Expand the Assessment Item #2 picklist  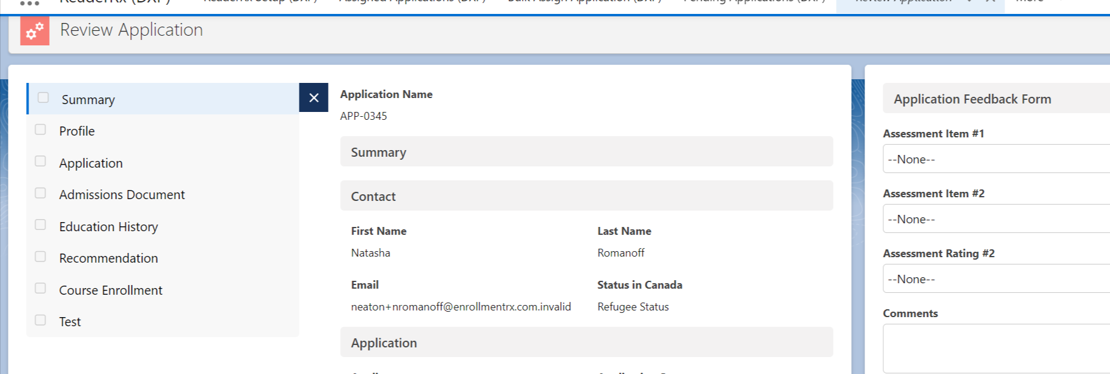pos(995,219)
